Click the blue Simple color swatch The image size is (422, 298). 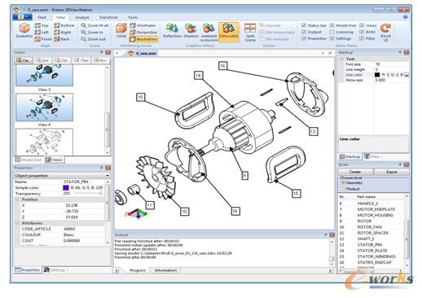[x=66, y=188]
